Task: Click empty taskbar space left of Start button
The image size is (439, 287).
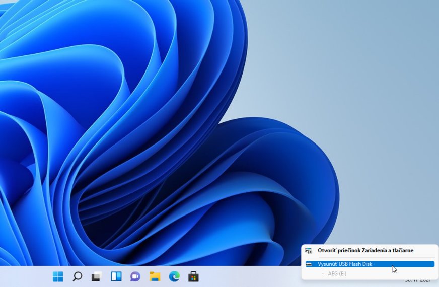Action: point(25,276)
